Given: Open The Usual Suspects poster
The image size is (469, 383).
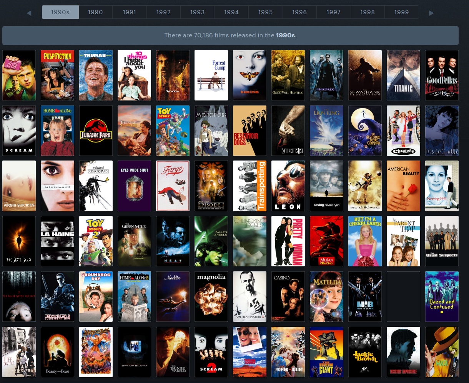Looking at the screenshot, I should 442,241.
